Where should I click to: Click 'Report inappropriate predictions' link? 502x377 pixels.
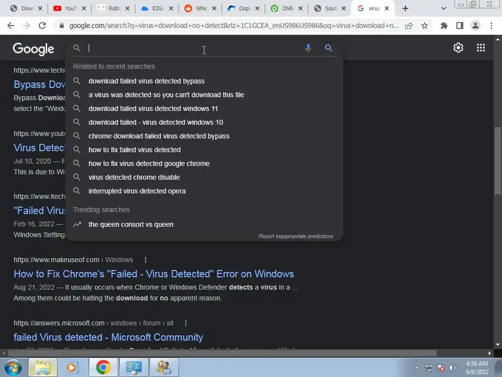pyautogui.click(x=296, y=236)
